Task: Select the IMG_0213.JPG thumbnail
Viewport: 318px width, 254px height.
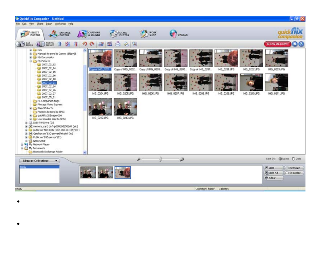Action: [125, 107]
